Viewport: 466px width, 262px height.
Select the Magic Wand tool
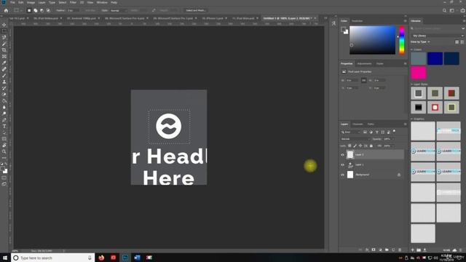4,44
